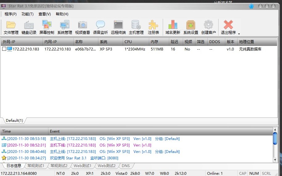Sort by the DDOS column header
Viewport: 282px width, 176px height.
(x=216, y=42)
